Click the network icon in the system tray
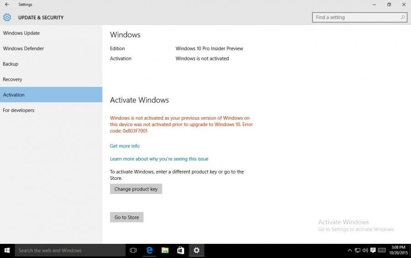411x258 pixels. click(x=357, y=250)
